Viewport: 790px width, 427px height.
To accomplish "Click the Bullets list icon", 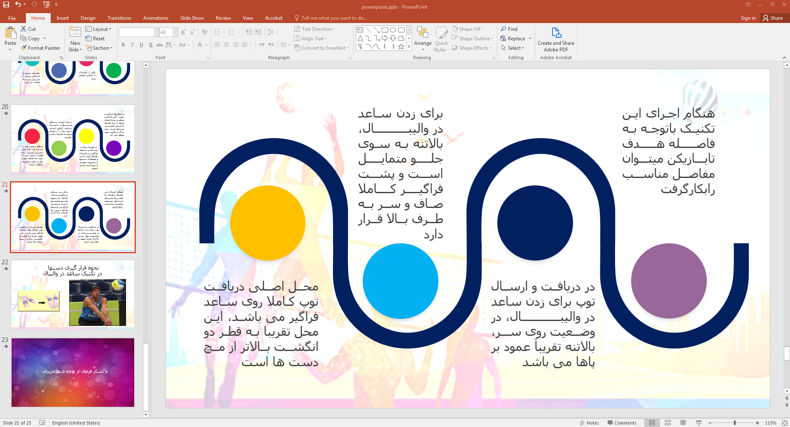I will click(217, 32).
